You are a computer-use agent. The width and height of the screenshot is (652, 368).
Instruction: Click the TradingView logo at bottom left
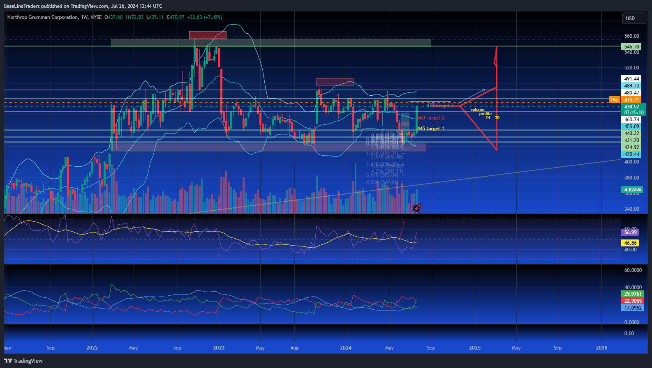coord(23,361)
